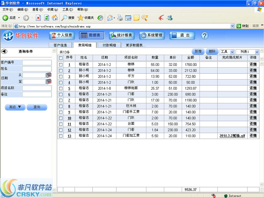Click the query panel scrollbar up arrow
This screenshot has height=198, width=264.
point(54,51)
